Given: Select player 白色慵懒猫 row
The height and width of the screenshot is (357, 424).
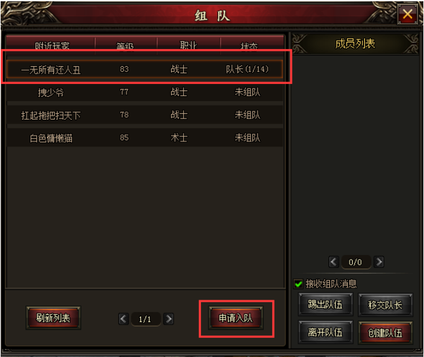Looking at the screenshot, I should 145,137.
